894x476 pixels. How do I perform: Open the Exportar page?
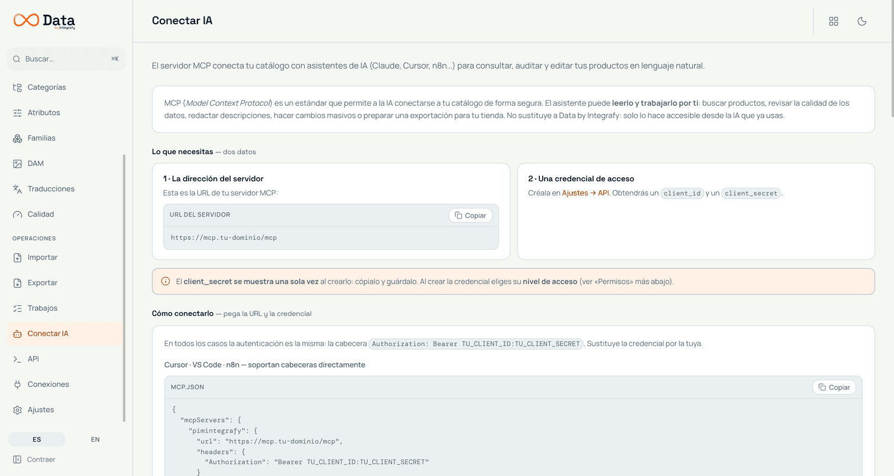pos(65,283)
